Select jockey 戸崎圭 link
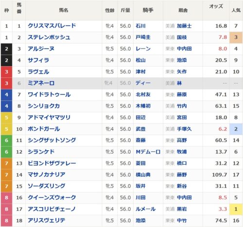 [143, 37]
